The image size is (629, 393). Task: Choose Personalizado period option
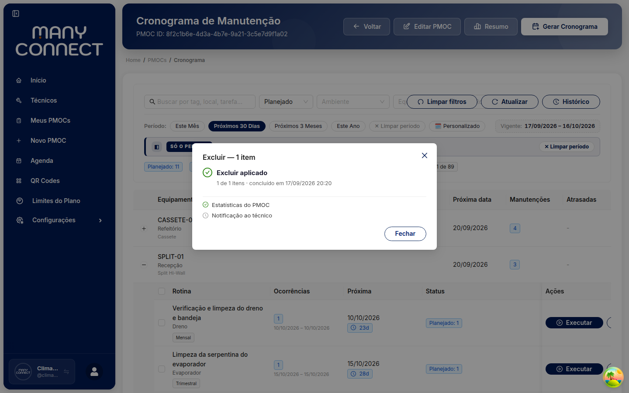(x=457, y=126)
